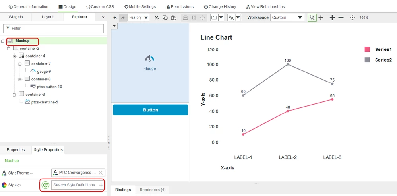This screenshot has width=397, height=196.
Task: Collapse the container-7 tree node
Action: point(20,64)
